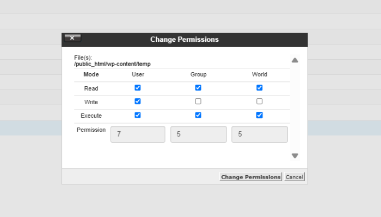Focus the World permission number field
The width and height of the screenshot is (381, 217).
tap(260, 134)
